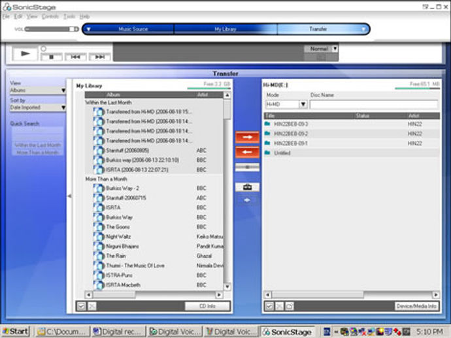Viewport: 451px width, 338px height.
Task: Click library list scroll down arrow
Action: click(227, 286)
